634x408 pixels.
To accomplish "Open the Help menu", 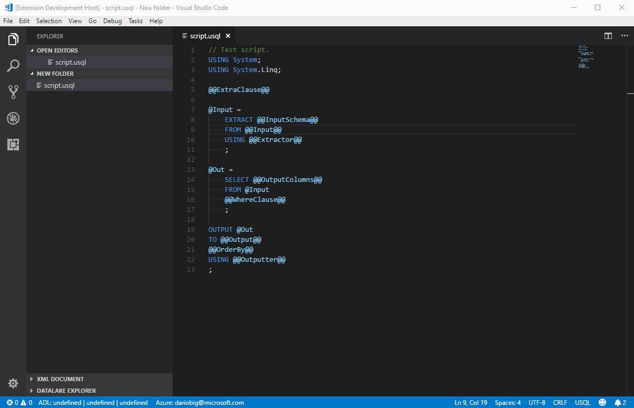I will click(x=156, y=21).
